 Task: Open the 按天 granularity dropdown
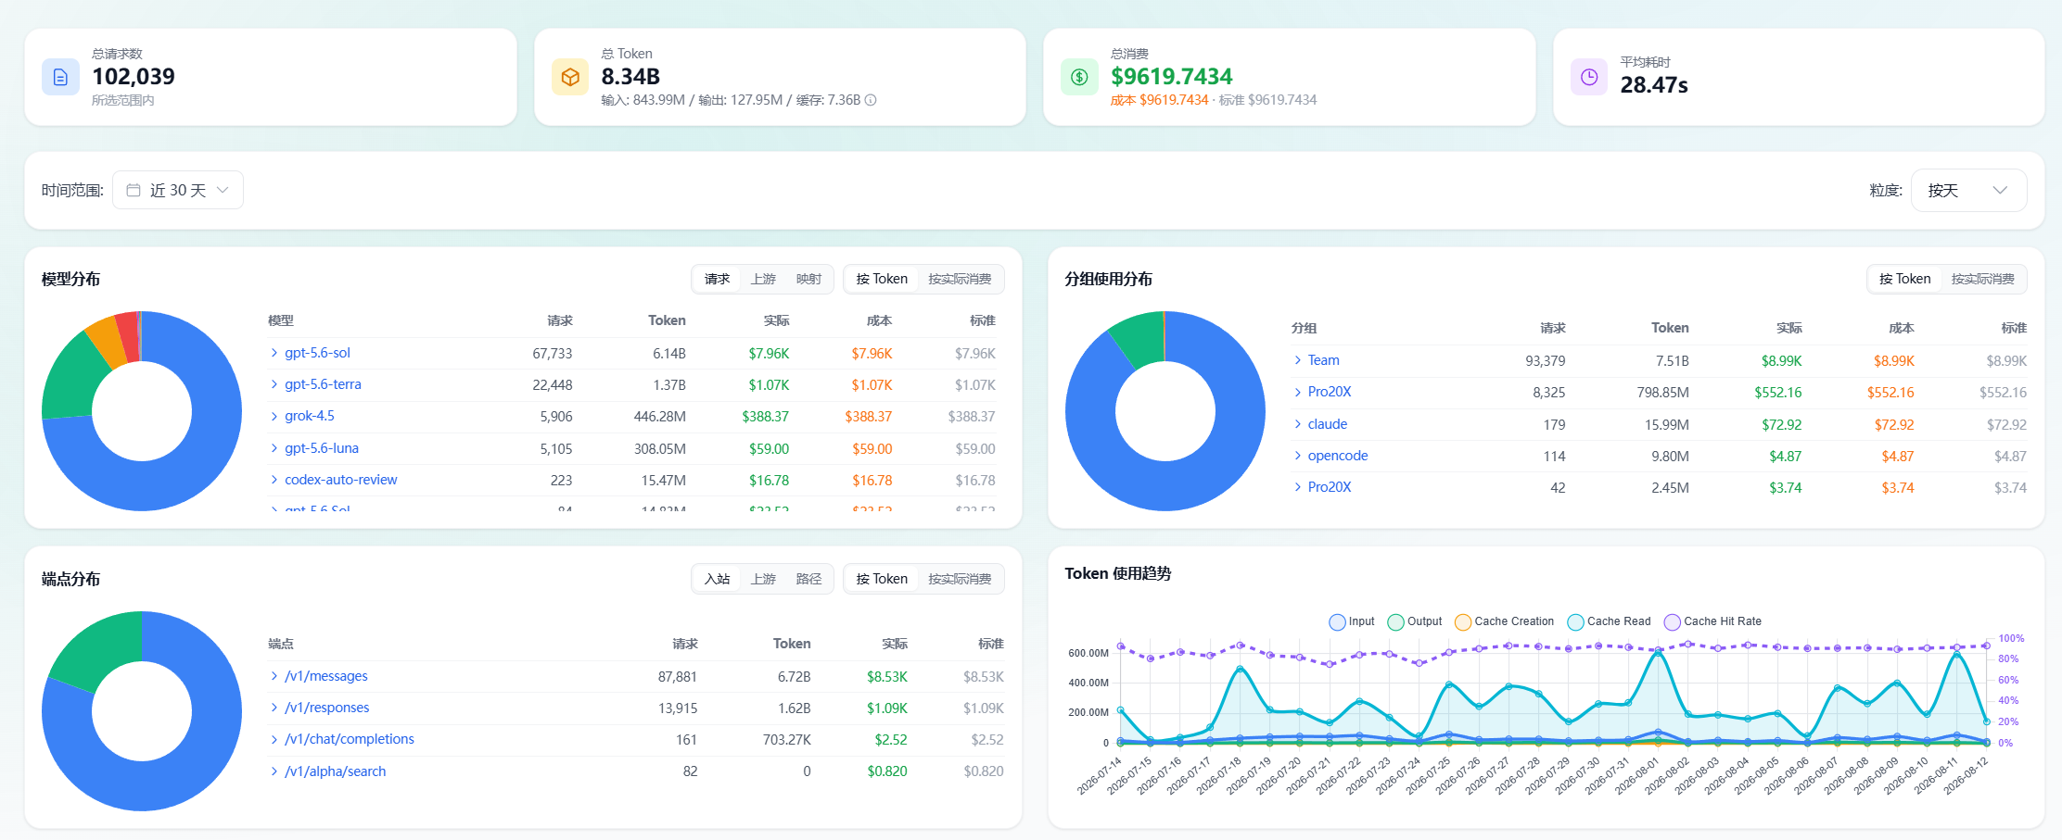[x=1968, y=190]
